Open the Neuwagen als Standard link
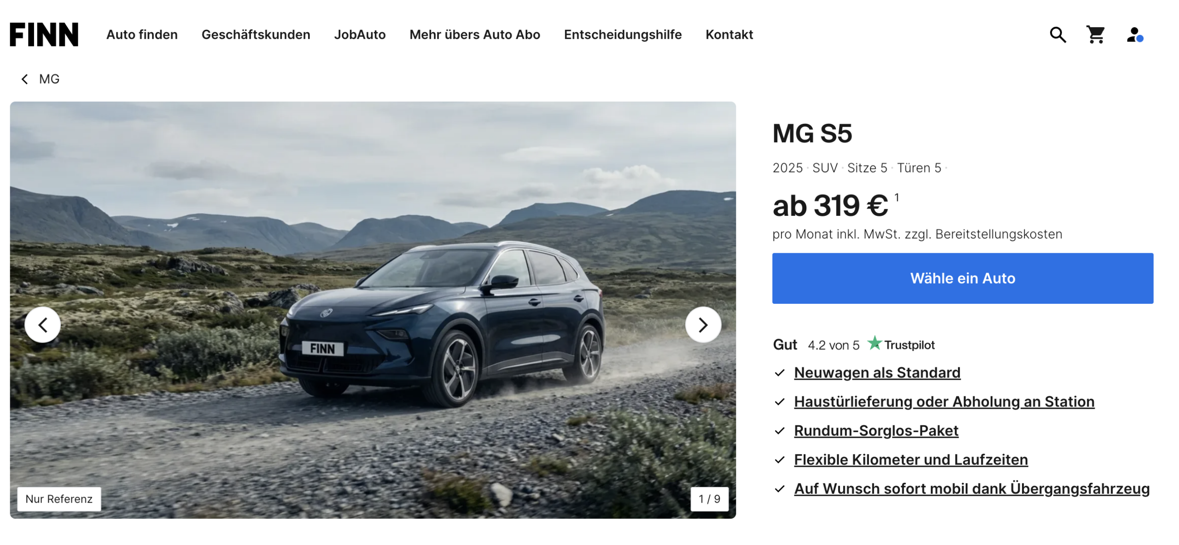1179x545 pixels. click(876, 372)
